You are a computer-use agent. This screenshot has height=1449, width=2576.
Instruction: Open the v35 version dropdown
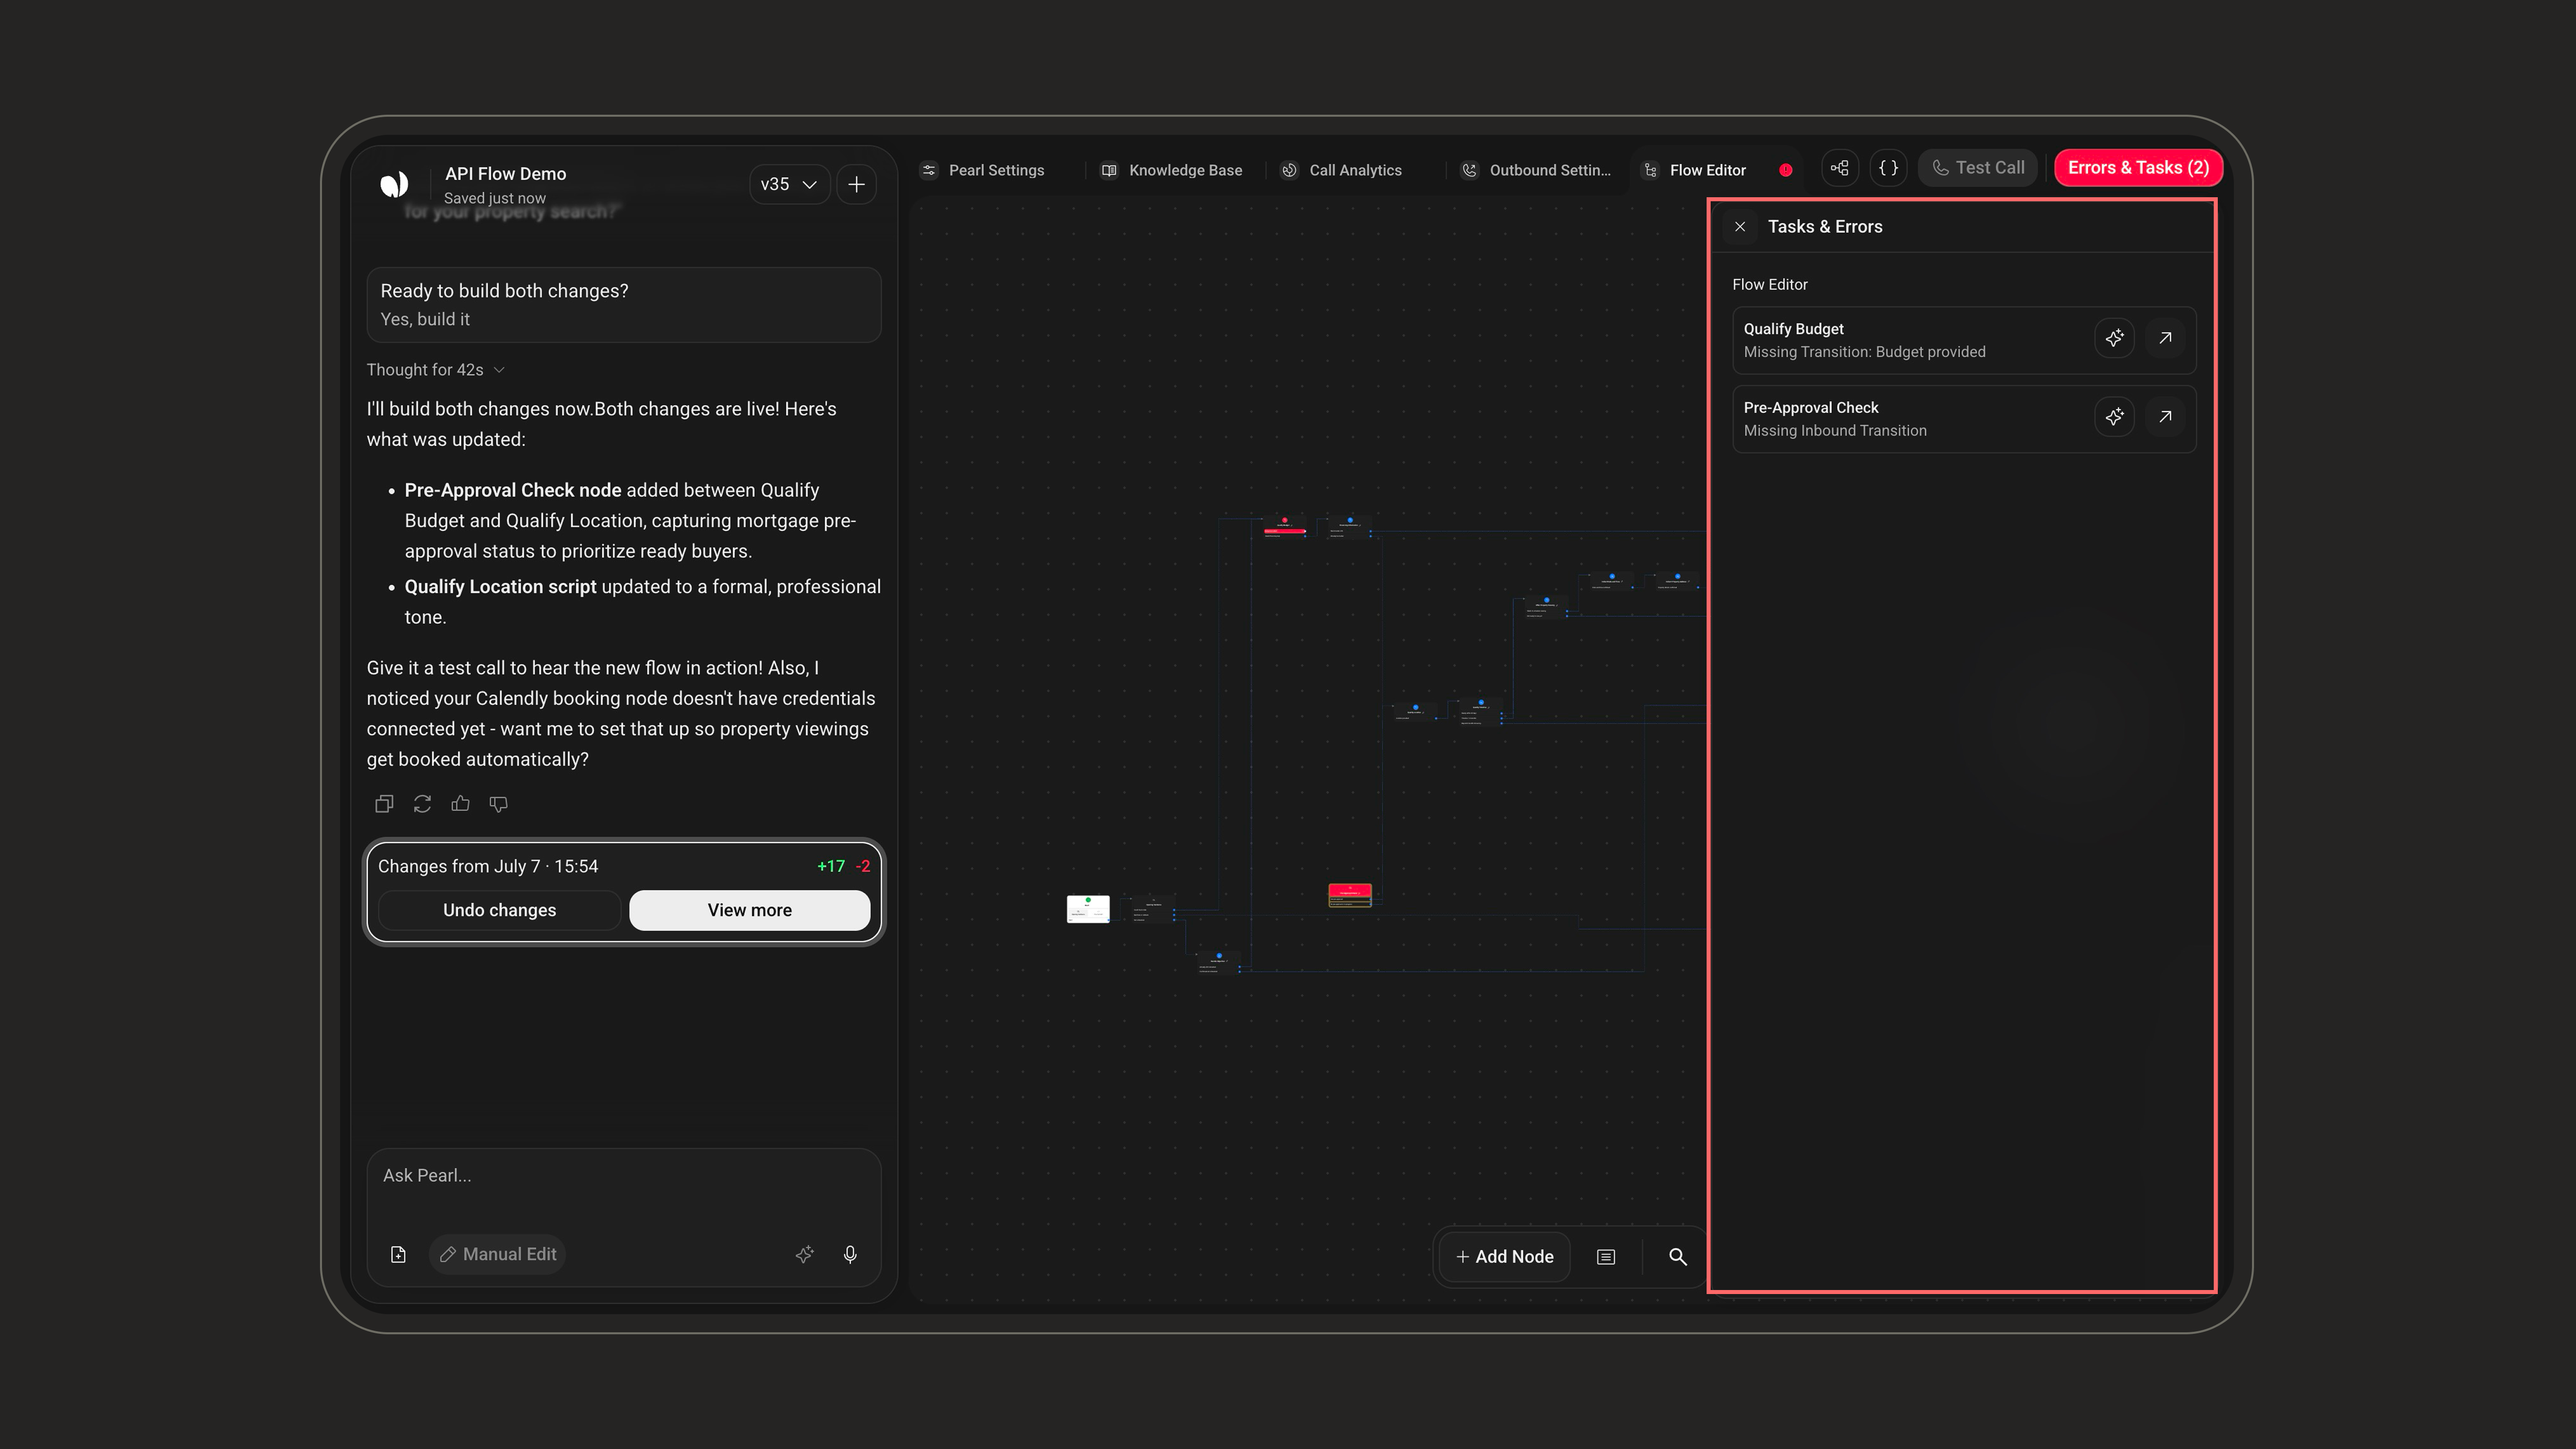[789, 184]
